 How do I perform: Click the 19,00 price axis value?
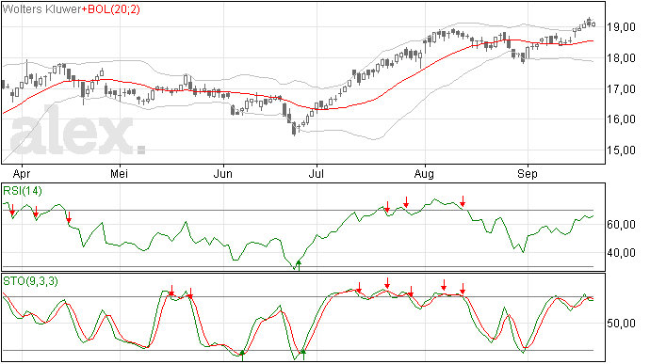[x=622, y=27]
